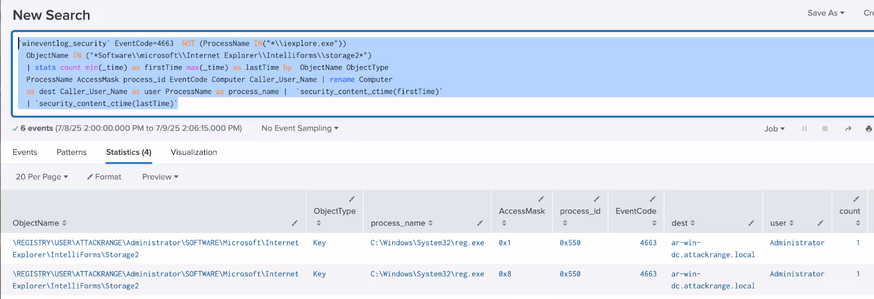Switch to the Events tab
The height and width of the screenshot is (299, 874).
coord(25,152)
